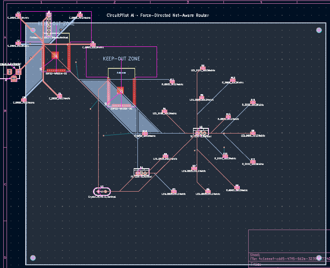Select the topmost LED_0805 footprint
Image resolution: width=330 pixels, height=268 pixels.
click(x=203, y=68)
